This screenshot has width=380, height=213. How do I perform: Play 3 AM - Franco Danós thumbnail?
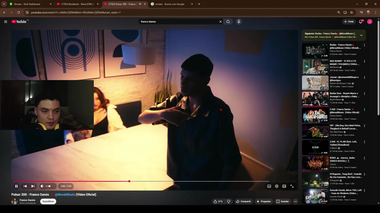(315, 115)
